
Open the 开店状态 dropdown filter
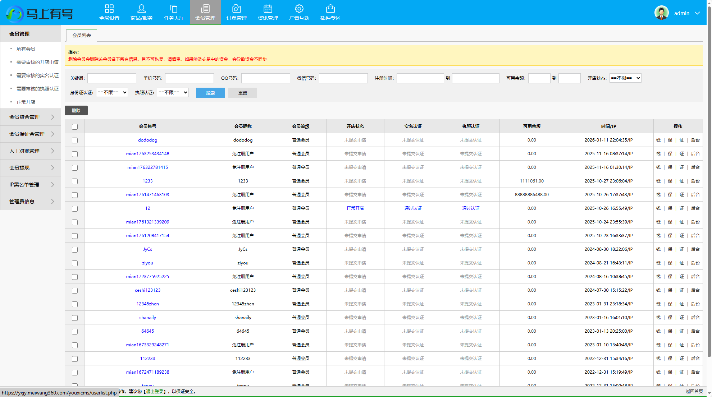(x=625, y=78)
